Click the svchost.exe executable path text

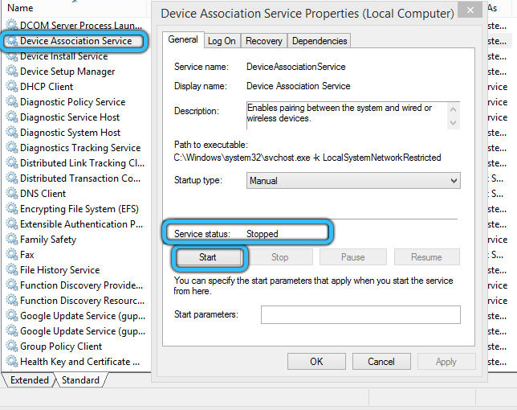(x=307, y=158)
